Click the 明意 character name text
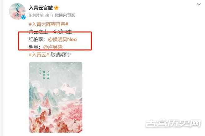This screenshot has width=205, height=136. pos(34,47)
